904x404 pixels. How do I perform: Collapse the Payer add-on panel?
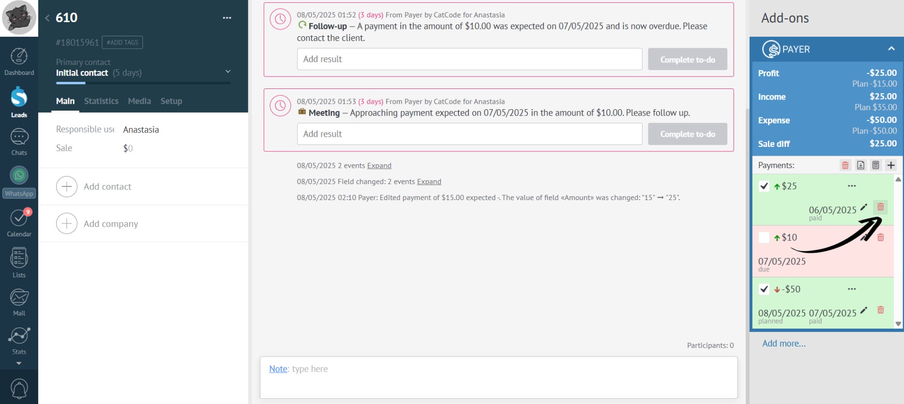891,49
